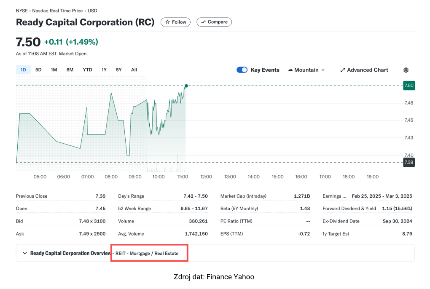Select the All range tab

pyautogui.click(x=134, y=70)
